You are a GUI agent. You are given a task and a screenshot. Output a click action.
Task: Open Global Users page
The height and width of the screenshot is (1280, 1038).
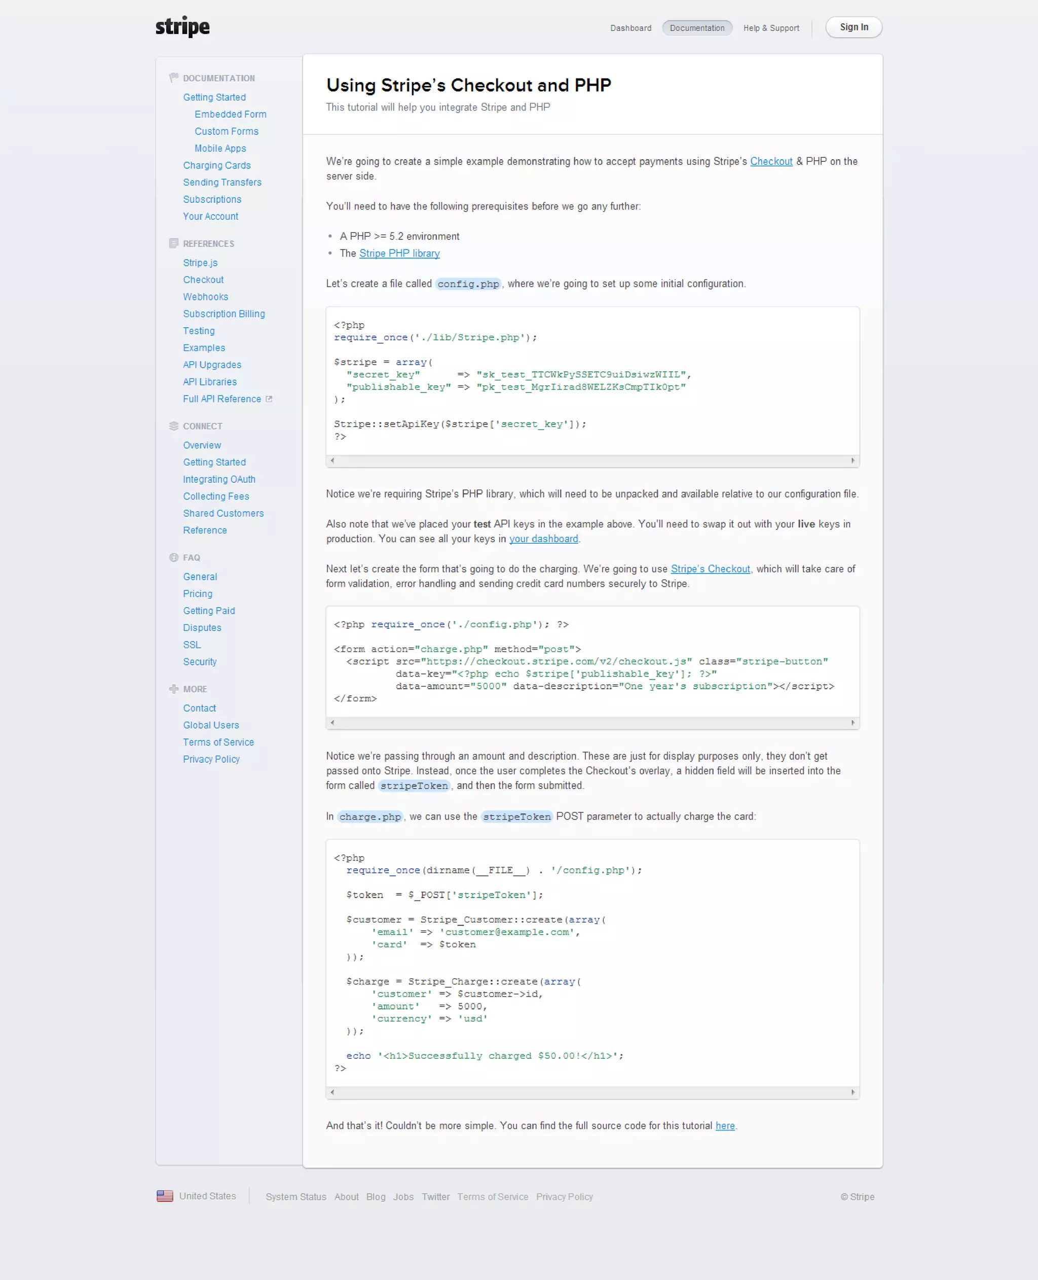pyautogui.click(x=210, y=726)
